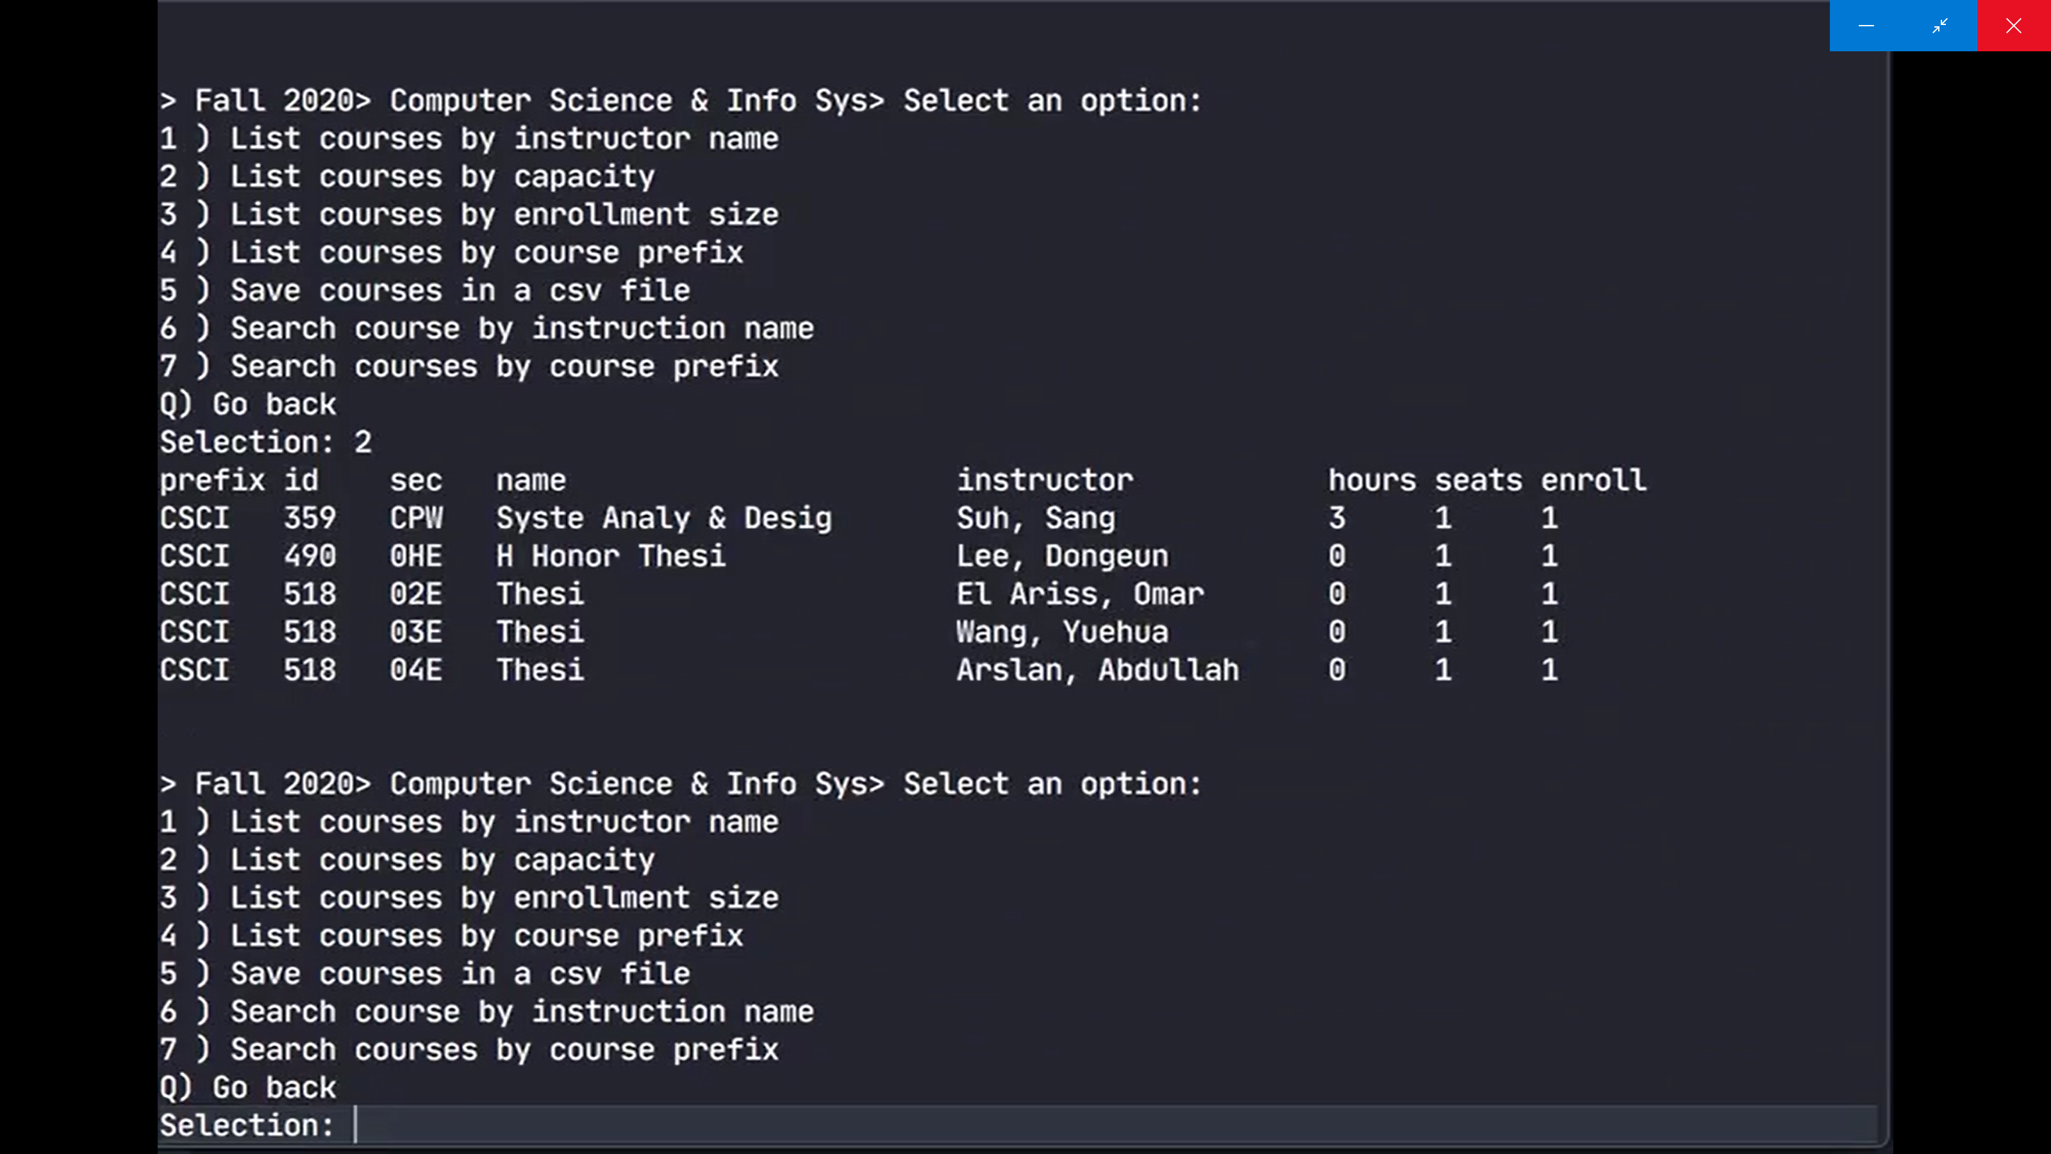Click the second 'List courses by course prefix' line
Image resolution: width=2051 pixels, height=1154 pixels.
coord(451,936)
